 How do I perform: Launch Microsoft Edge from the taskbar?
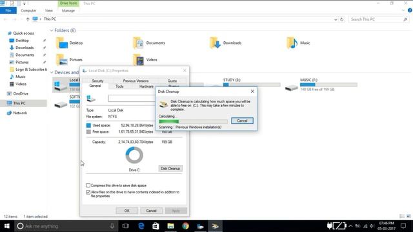tap(141, 226)
